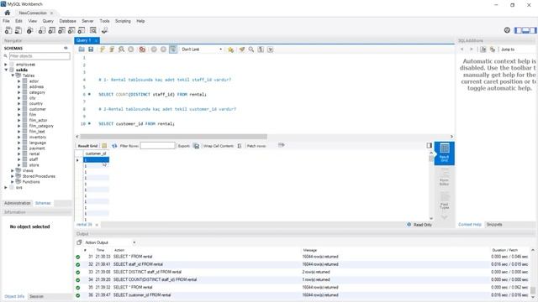Switch to the Snippets tab
Image resolution: width=538 pixels, height=302 pixels.
coord(494,225)
